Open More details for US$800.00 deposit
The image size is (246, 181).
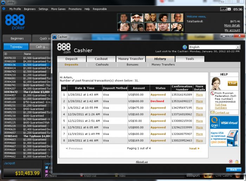[199, 127]
